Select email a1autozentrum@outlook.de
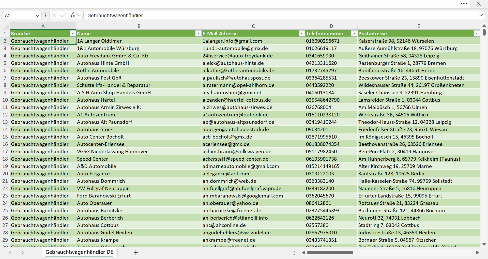The height and width of the screenshot is (259, 488). tap(253, 115)
